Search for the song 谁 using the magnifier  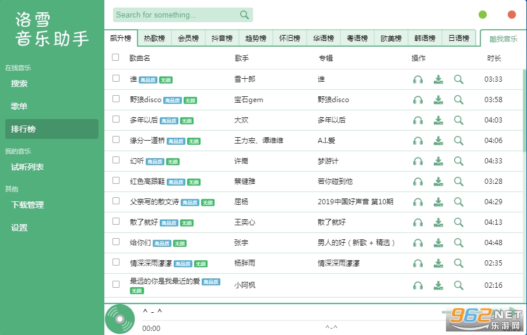coord(458,80)
